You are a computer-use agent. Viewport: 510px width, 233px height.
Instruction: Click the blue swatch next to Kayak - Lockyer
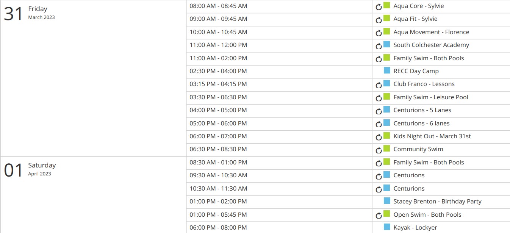(x=386, y=227)
